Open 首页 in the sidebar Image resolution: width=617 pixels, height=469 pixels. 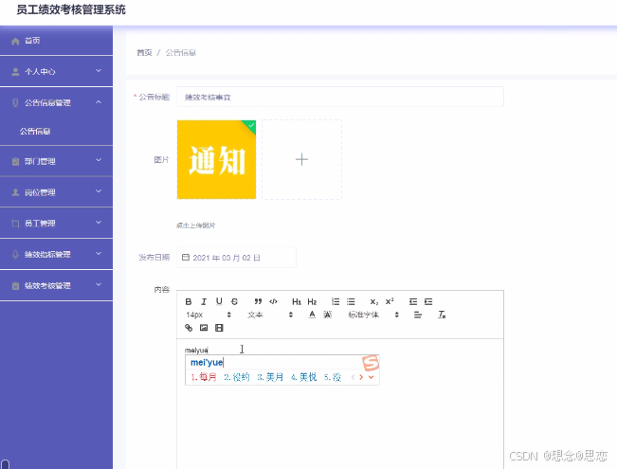tap(56, 41)
